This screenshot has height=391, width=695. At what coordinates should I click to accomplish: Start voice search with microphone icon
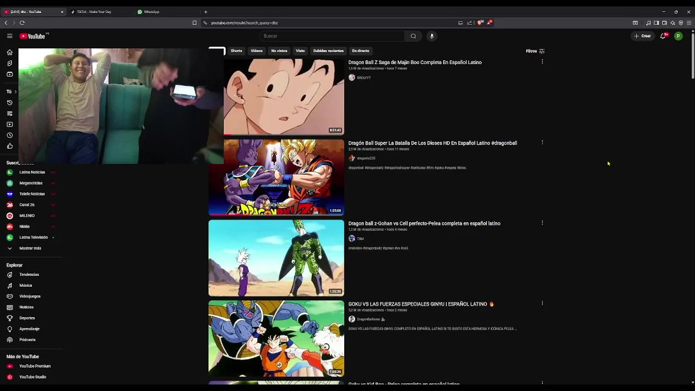(432, 36)
